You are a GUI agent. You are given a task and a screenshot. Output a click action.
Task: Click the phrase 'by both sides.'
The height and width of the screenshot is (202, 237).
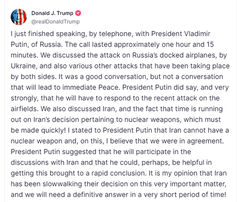(x=34, y=77)
